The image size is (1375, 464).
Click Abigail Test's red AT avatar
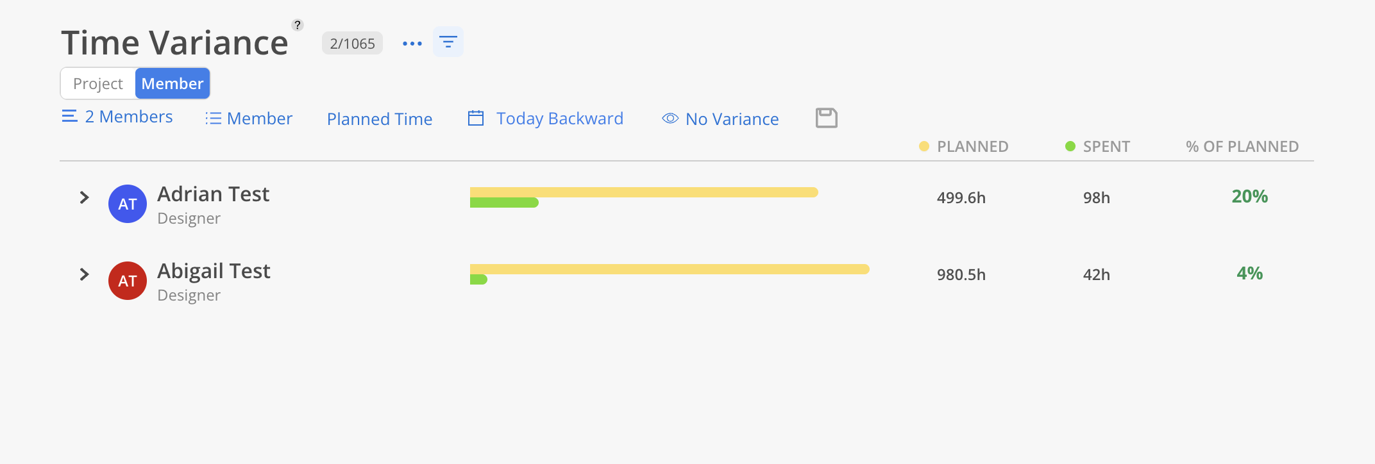coord(128,281)
